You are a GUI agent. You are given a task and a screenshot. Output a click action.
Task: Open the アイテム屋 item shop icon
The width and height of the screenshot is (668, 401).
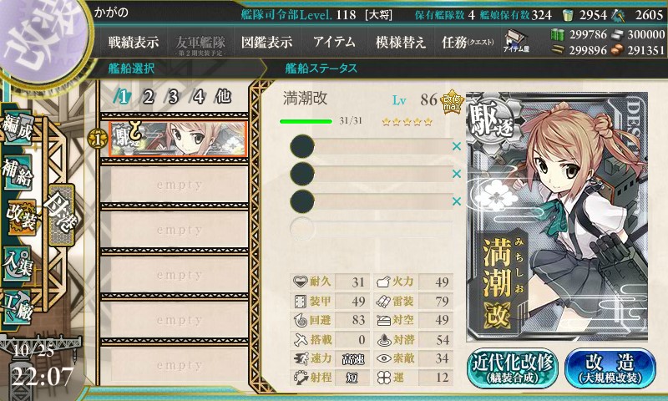click(x=516, y=41)
